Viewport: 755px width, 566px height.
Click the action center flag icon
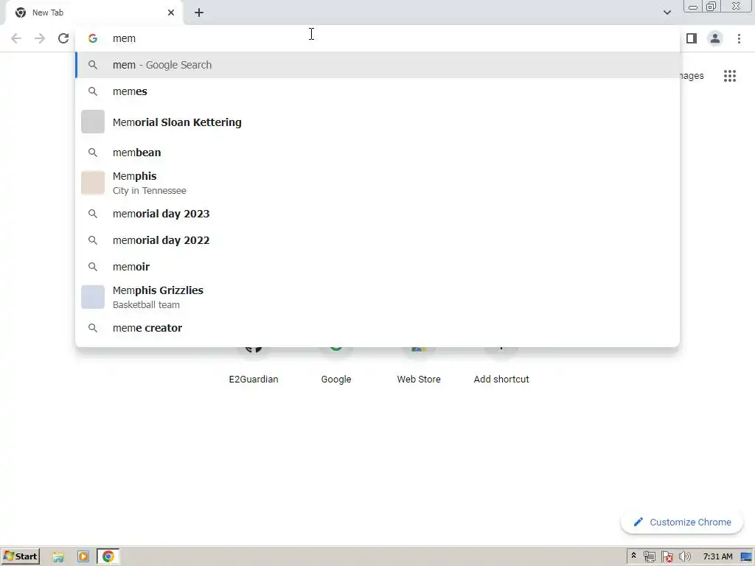tap(667, 557)
